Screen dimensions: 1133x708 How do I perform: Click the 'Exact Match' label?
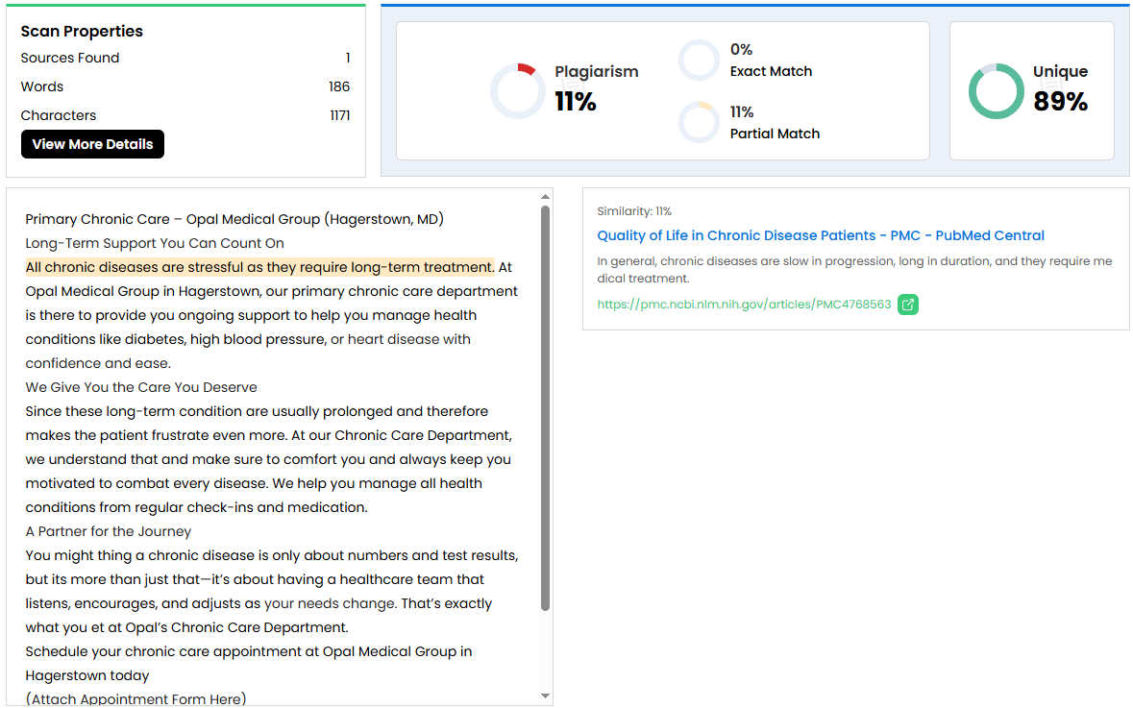pyautogui.click(x=771, y=71)
